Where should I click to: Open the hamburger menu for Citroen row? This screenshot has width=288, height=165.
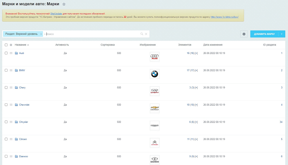tap(11, 139)
